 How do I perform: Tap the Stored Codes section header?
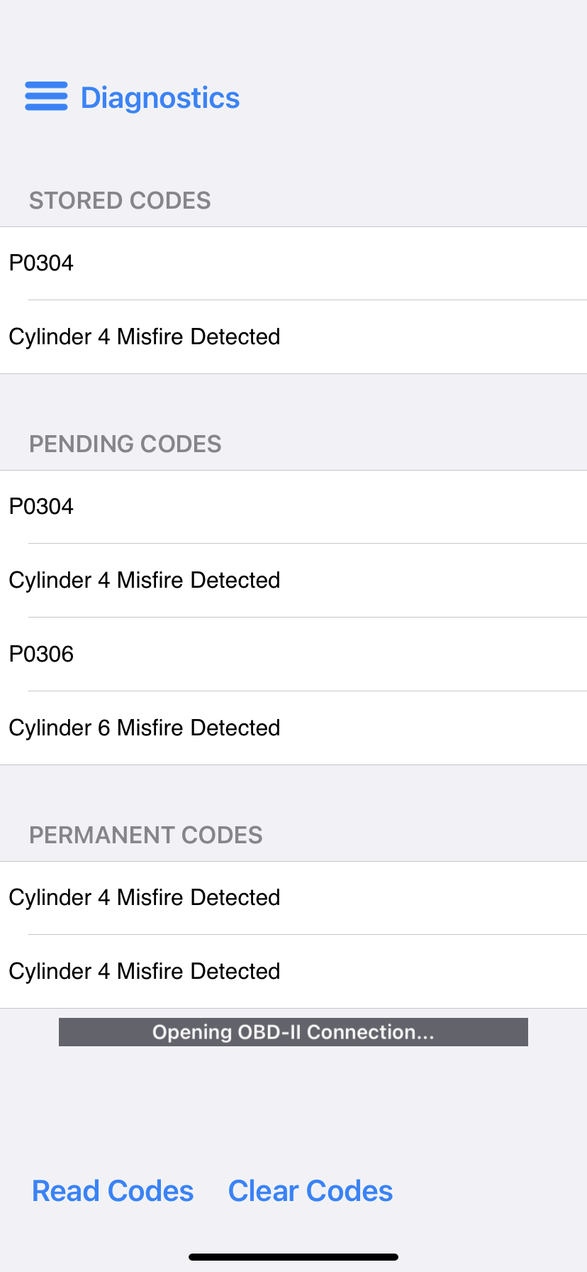click(x=120, y=201)
